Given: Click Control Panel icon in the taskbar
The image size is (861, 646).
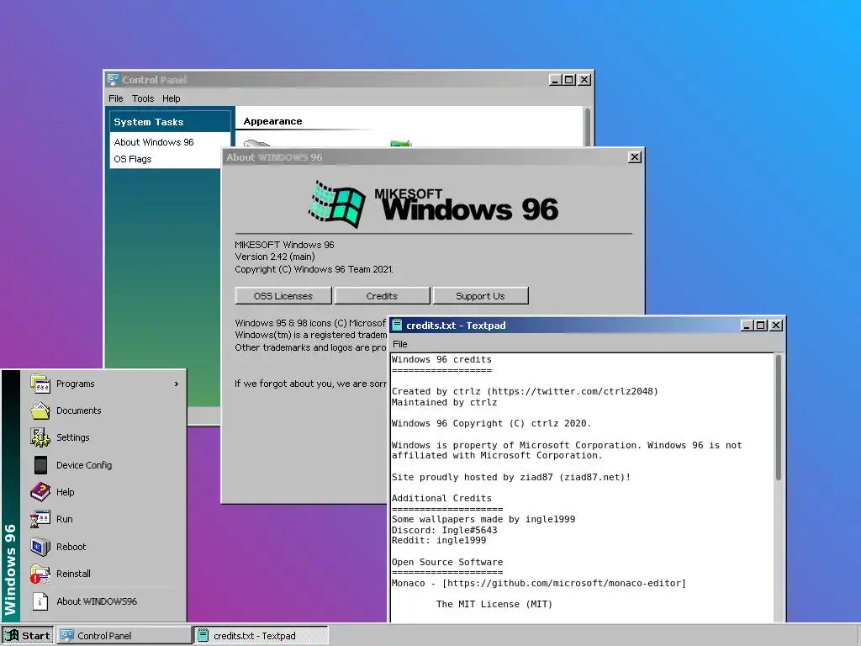Looking at the screenshot, I should click(x=67, y=636).
